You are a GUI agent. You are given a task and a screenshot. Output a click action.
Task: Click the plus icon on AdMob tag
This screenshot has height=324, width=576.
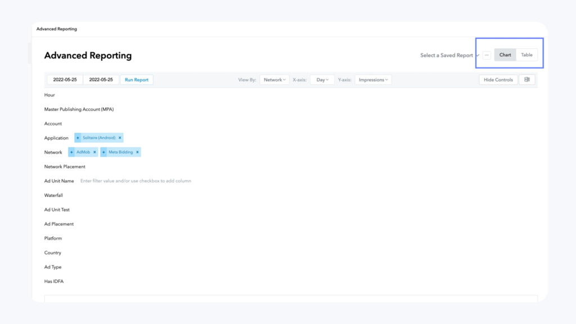tap(71, 152)
